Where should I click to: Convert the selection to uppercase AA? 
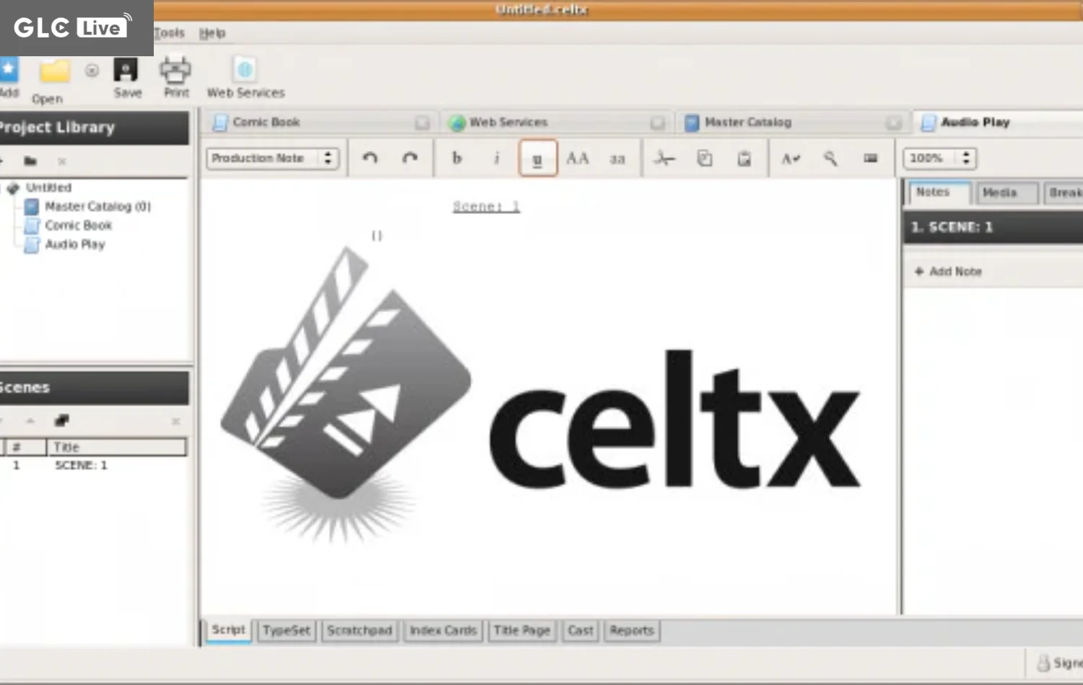pyautogui.click(x=577, y=158)
